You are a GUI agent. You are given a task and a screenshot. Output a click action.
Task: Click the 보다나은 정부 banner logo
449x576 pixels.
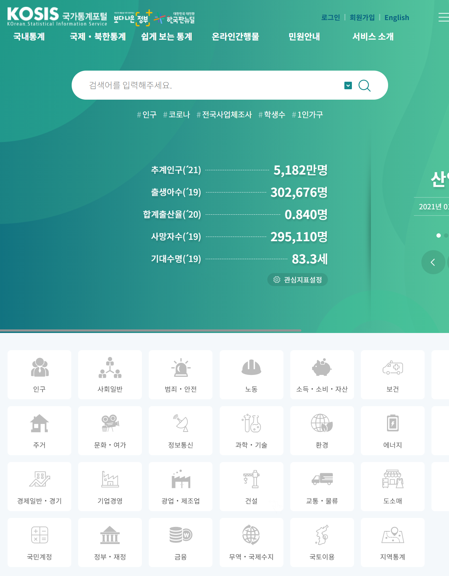(x=133, y=18)
